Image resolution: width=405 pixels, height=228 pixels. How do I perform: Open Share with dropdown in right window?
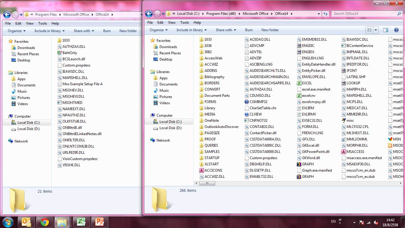pyautogui.click(x=226, y=30)
